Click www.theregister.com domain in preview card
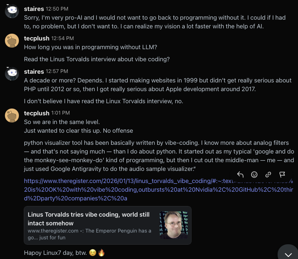Screen dimensions: 298x259 [53, 231]
